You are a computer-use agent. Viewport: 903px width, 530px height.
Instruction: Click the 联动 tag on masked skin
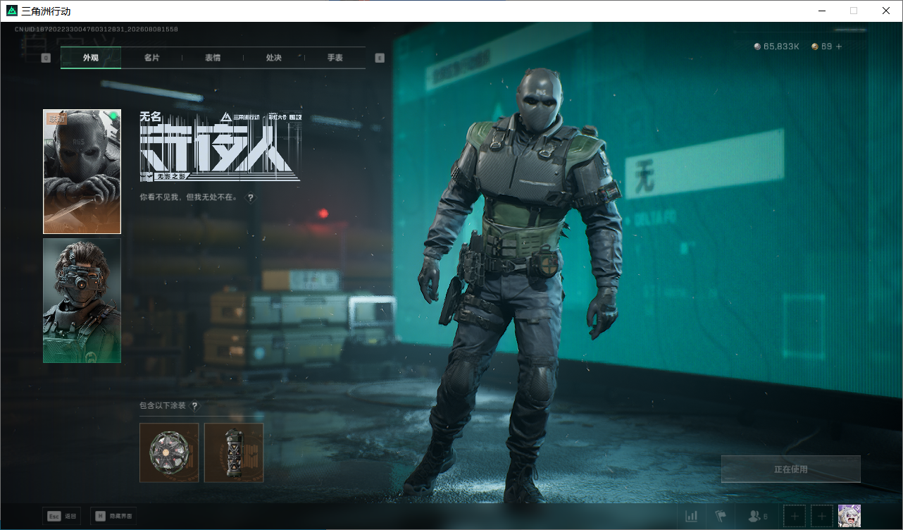click(x=56, y=119)
